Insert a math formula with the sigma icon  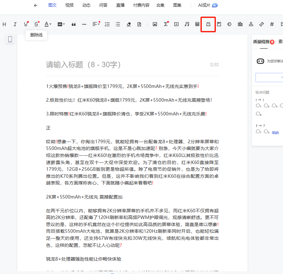point(166,24)
